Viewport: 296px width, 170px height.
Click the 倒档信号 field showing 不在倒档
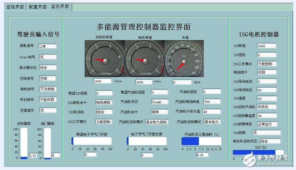pyautogui.click(x=48, y=89)
